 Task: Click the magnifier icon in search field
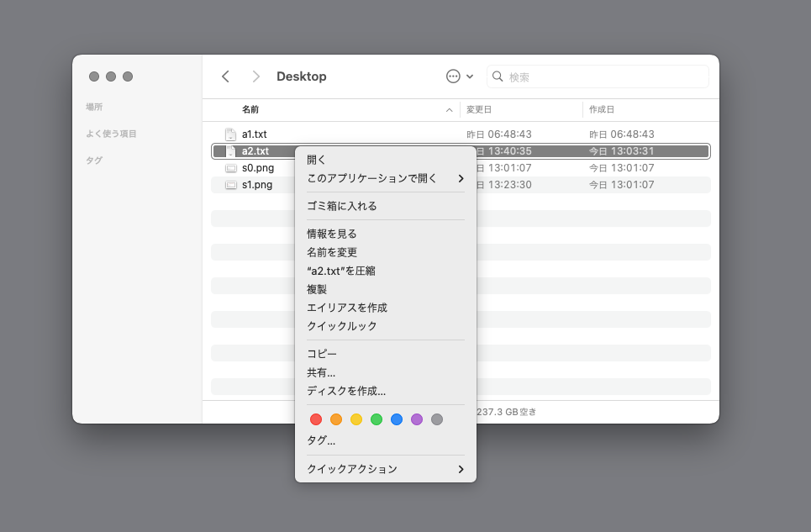pos(498,76)
